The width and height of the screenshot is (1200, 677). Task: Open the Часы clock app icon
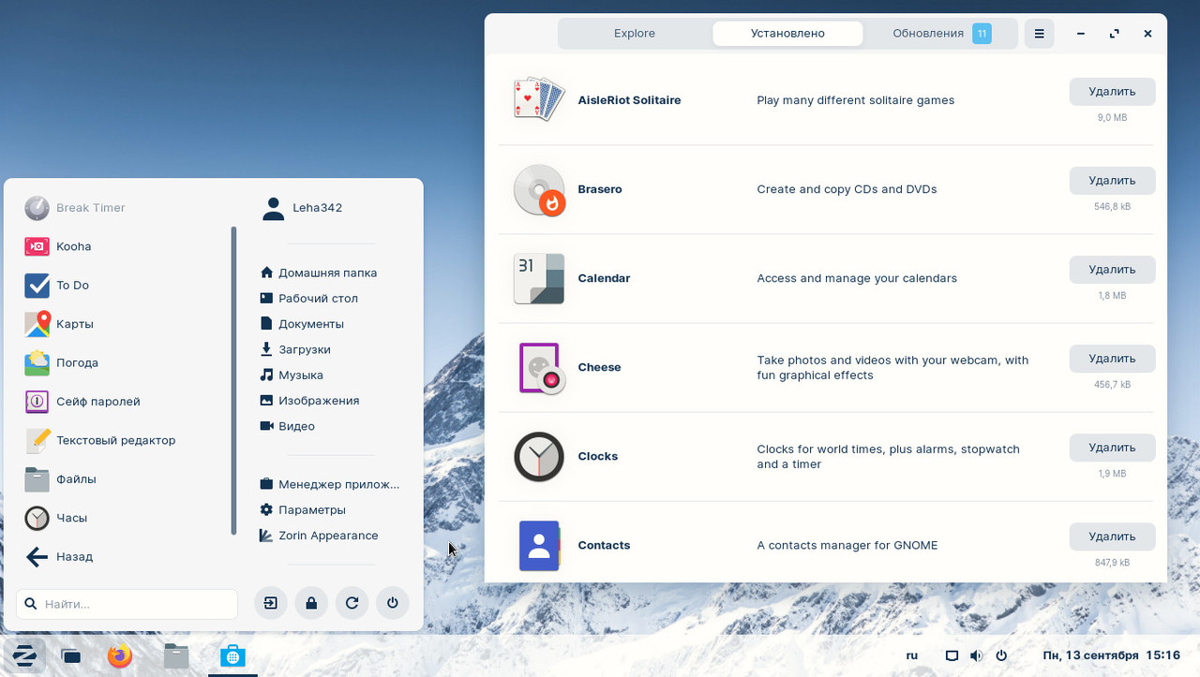[37, 518]
